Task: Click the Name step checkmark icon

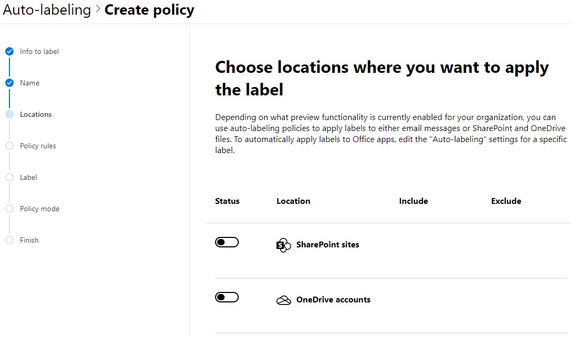Action: tap(9, 83)
